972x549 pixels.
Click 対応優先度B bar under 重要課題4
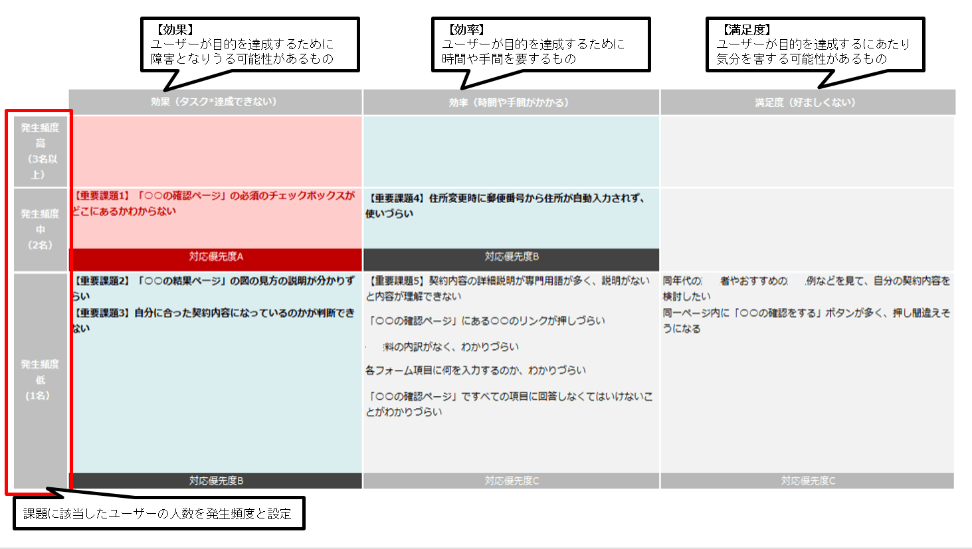pyautogui.click(x=511, y=258)
